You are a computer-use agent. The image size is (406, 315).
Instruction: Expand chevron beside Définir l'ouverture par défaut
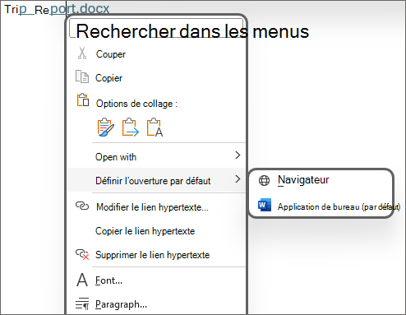[x=238, y=179]
